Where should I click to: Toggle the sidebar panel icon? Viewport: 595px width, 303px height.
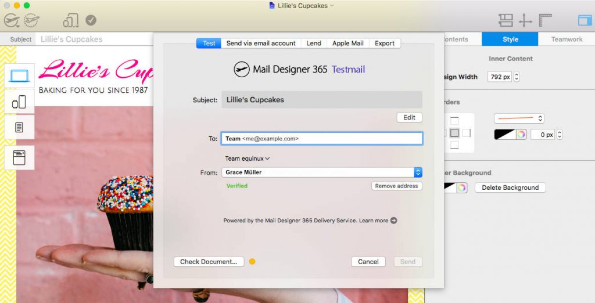tap(585, 20)
